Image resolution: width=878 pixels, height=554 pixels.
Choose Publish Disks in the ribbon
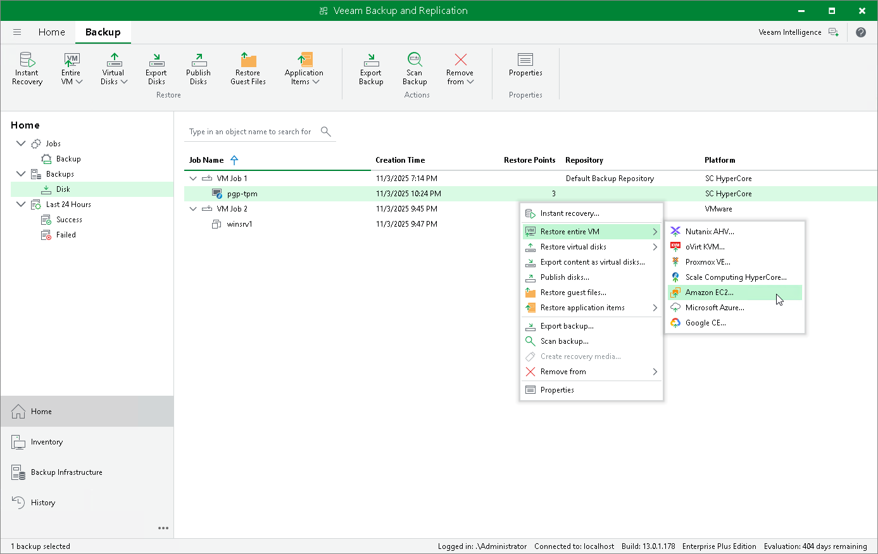[x=198, y=69]
